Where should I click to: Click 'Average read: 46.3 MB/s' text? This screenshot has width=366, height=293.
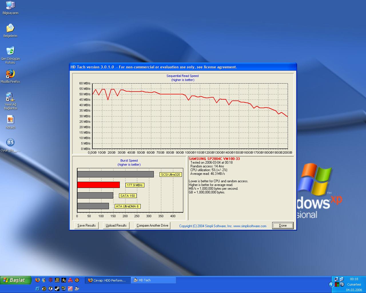(208, 174)
